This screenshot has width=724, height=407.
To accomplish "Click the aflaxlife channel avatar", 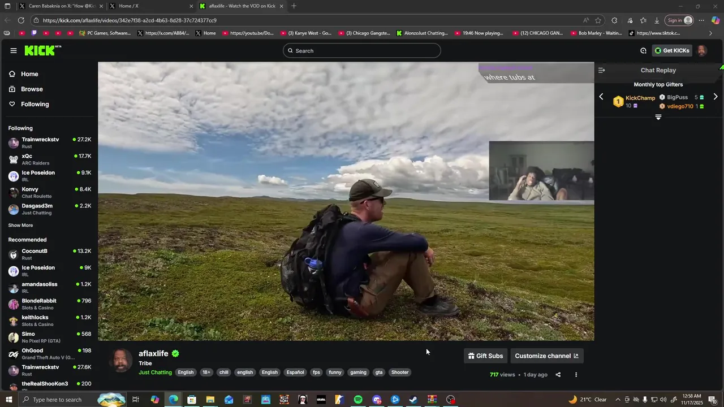I will pos(120,361).
